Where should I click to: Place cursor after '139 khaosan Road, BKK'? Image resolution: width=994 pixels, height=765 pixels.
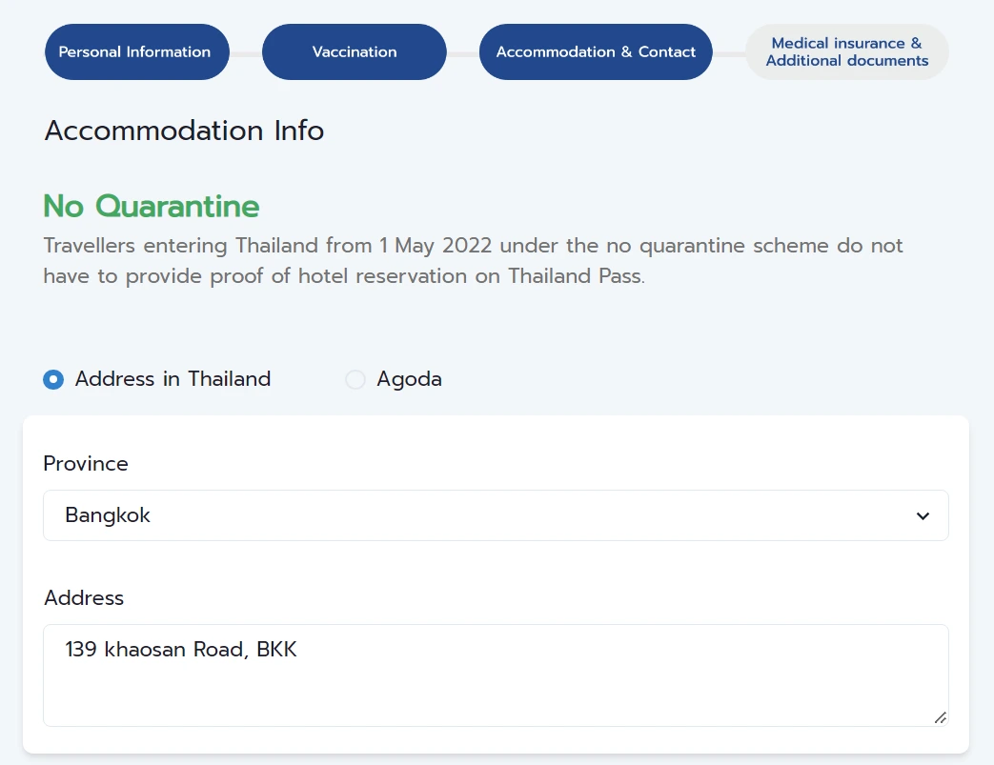click(301, 651)
